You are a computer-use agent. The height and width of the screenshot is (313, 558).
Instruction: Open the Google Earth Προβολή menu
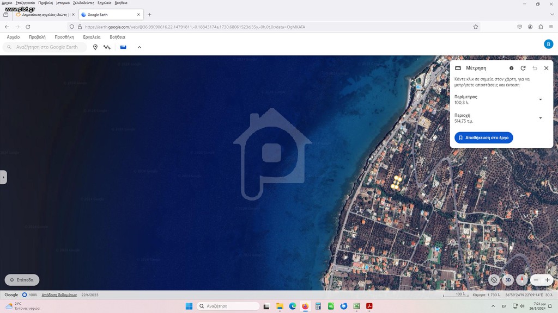pos(37,37)
